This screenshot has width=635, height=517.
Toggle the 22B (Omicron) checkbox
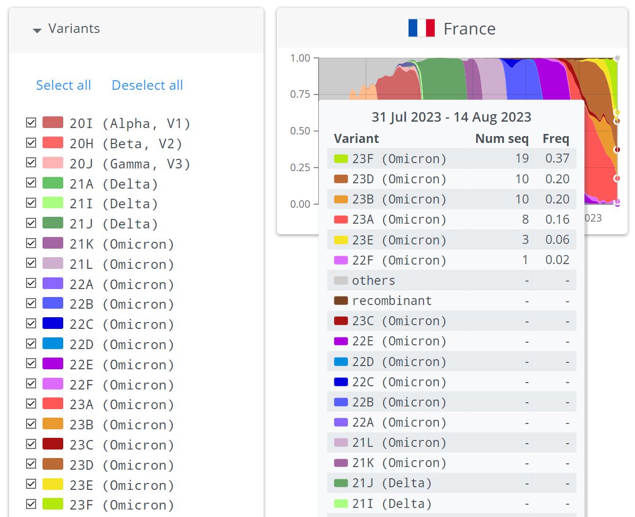[x=31, y=303]
